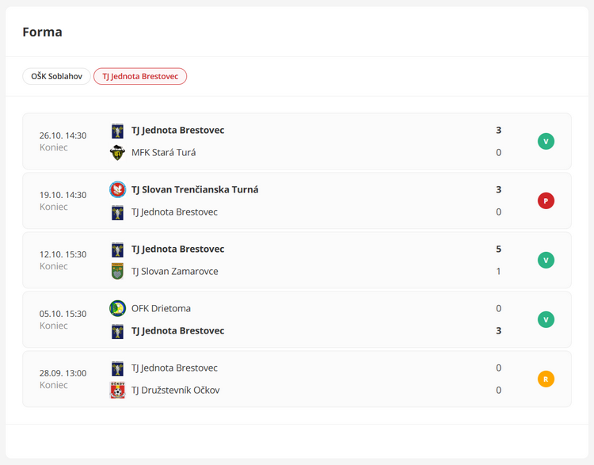This screenshot has height=465, width=594.
Task: Click the orange R draw badge
Action: click(546, 379)
